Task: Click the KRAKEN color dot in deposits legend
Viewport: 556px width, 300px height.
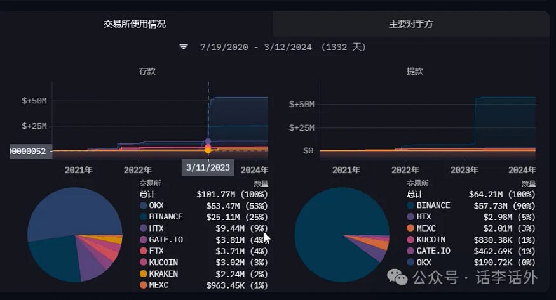Action: point(143,273)
